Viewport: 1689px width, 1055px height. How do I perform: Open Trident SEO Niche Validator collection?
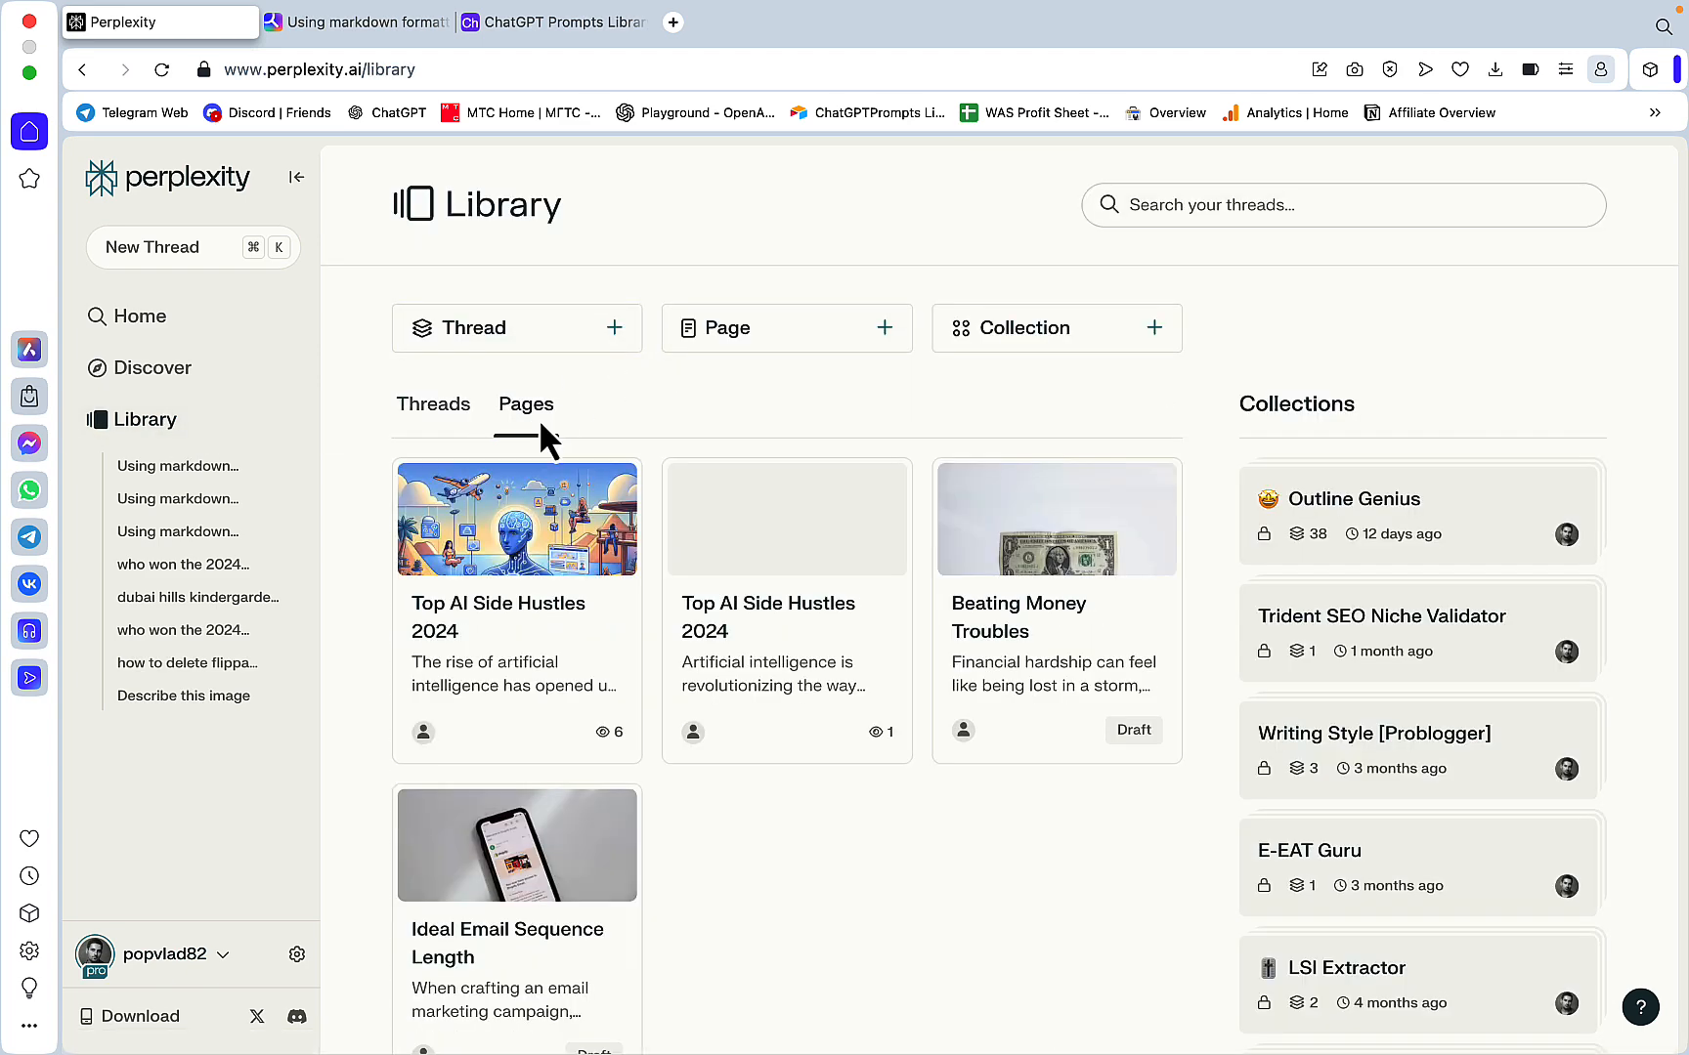pyautogui.click(x=1418, y=632)
